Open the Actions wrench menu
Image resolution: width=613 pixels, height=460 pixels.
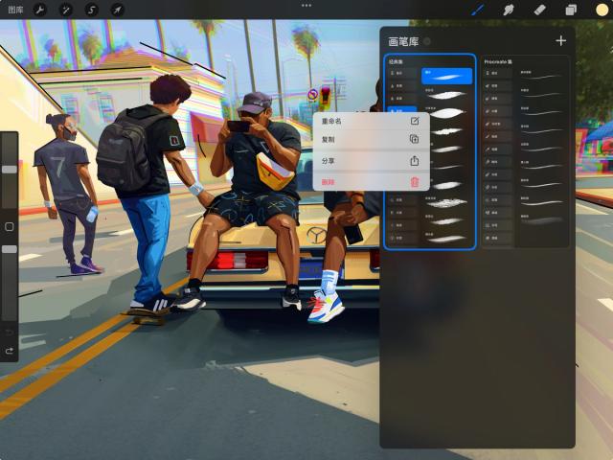tap(39, 10)
